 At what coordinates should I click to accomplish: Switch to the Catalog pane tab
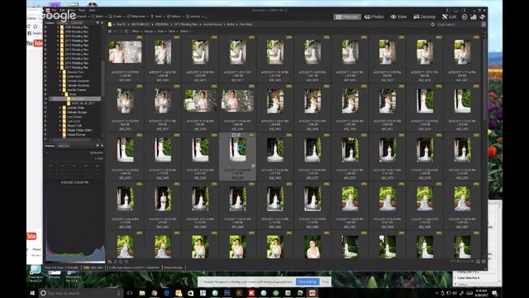click(63, 23)
